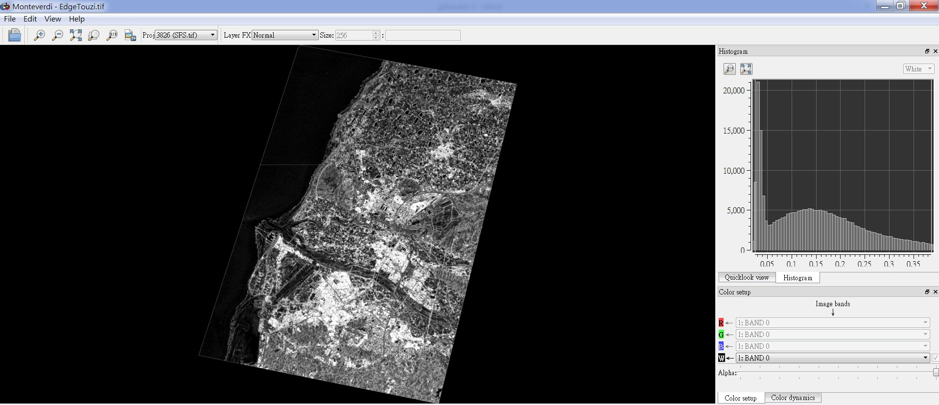
Task: Open the View menu
Action: [52, 19]
